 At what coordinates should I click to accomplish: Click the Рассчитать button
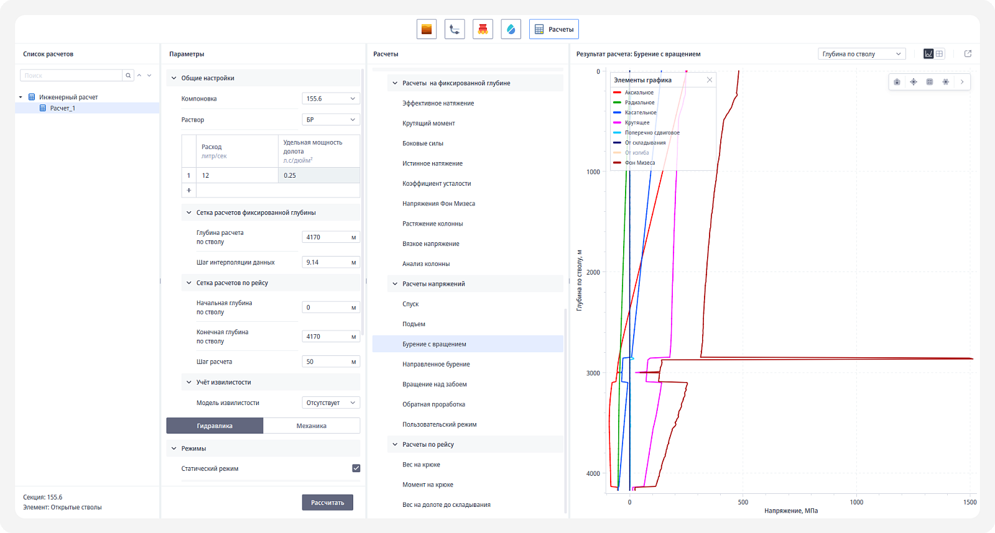(x=328, y=503)
